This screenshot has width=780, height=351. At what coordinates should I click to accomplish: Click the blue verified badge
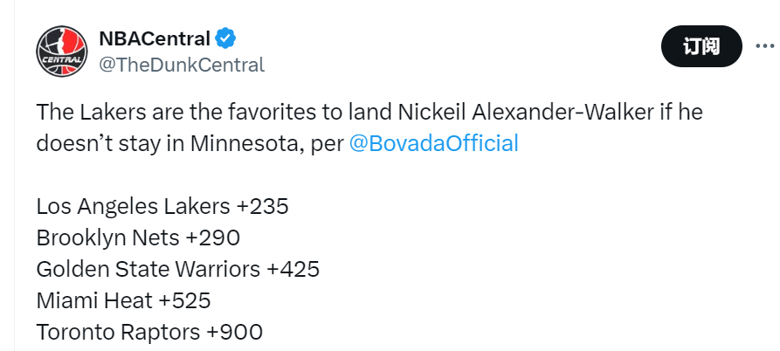(x=225, y=38)
